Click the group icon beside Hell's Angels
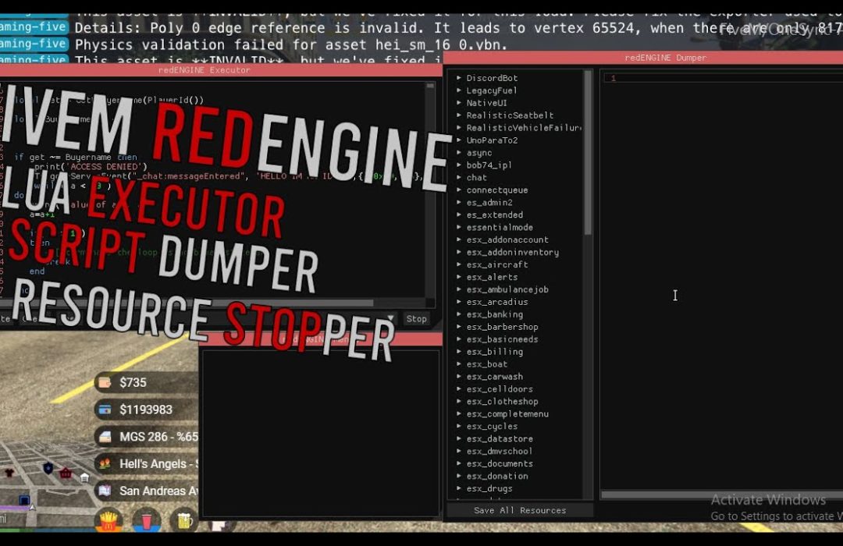 tap(105, 464)
